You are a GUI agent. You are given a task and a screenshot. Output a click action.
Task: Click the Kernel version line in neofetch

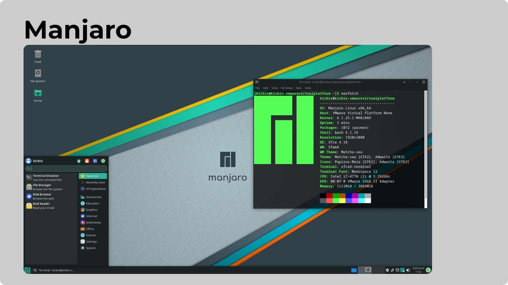[345, 118]
